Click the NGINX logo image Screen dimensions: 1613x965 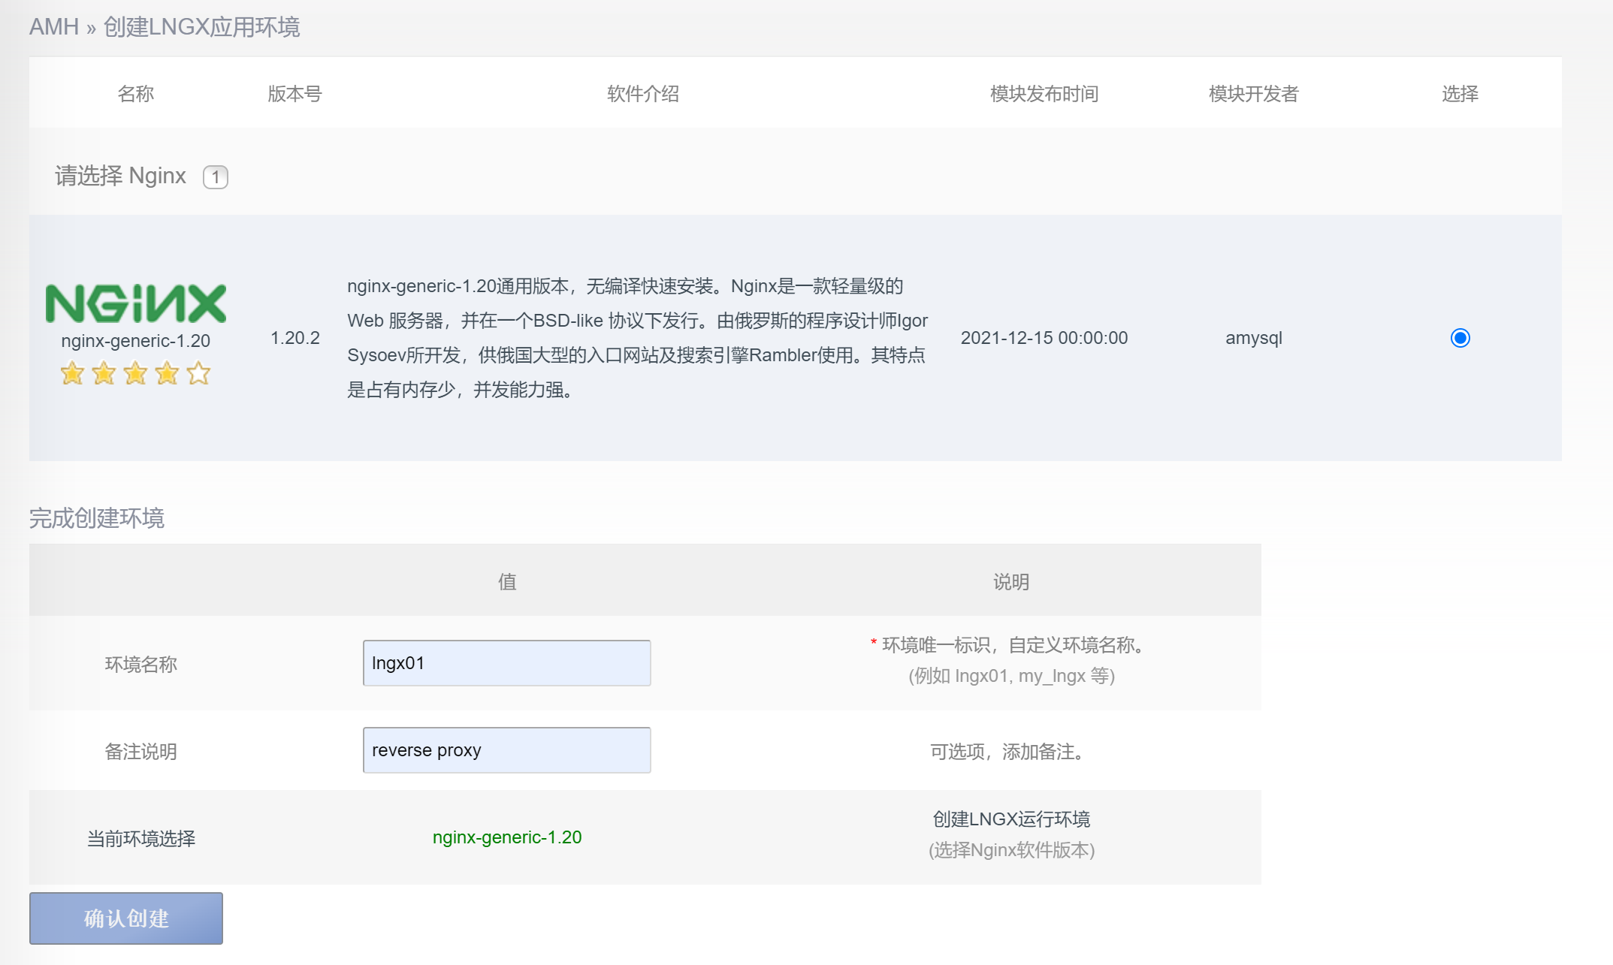[x=136, y=303]
